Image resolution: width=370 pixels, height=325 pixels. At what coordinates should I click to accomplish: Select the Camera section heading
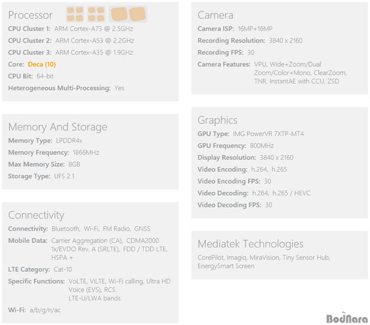pos(215,15)
